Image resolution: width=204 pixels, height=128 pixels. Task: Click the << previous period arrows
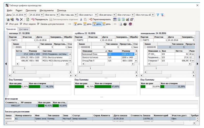coord(69,24)
